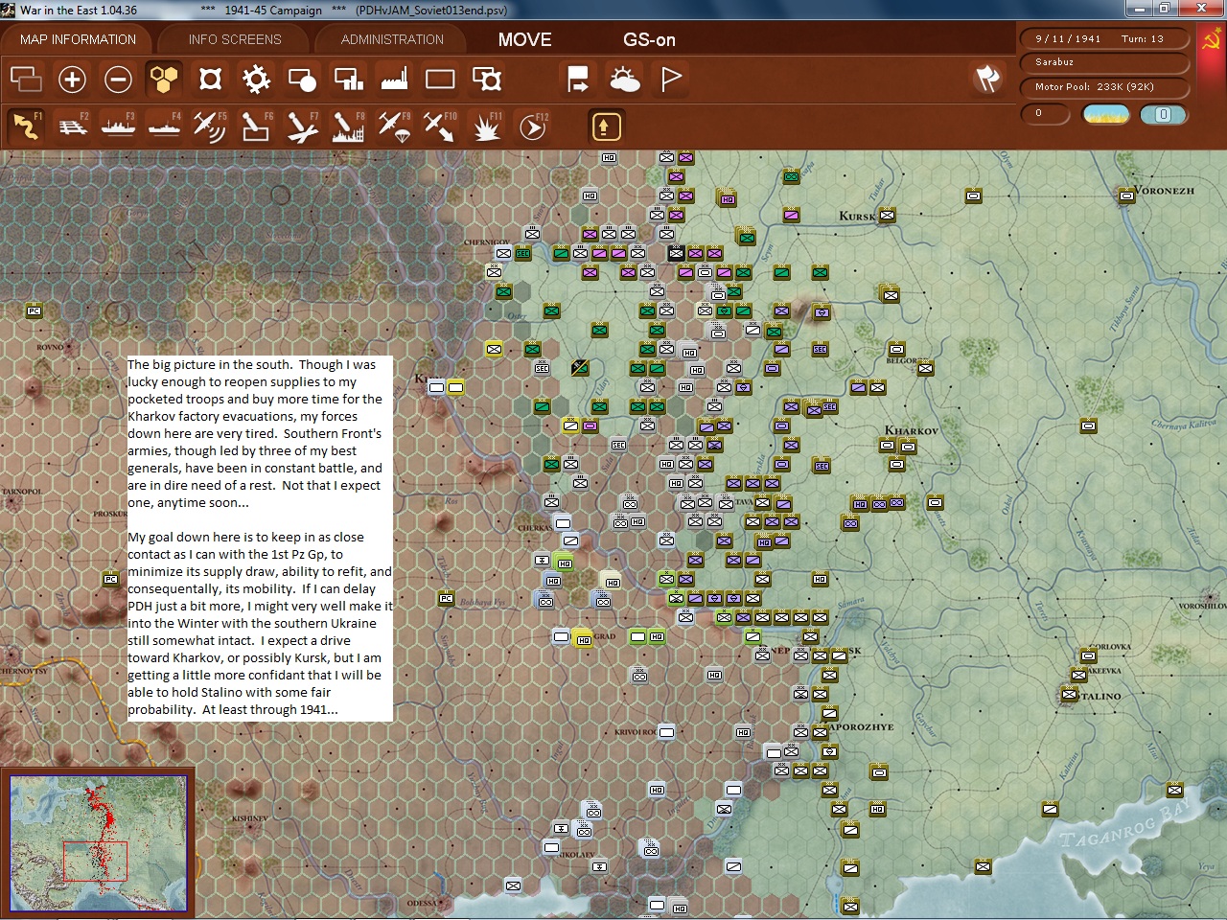This screenshot has width=1227, height=920.
Task: Select the F9 air transport parachute icon
Action: coord(394,126)
